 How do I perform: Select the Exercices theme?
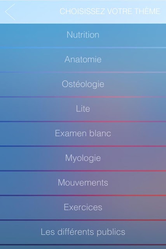[83, 208]
